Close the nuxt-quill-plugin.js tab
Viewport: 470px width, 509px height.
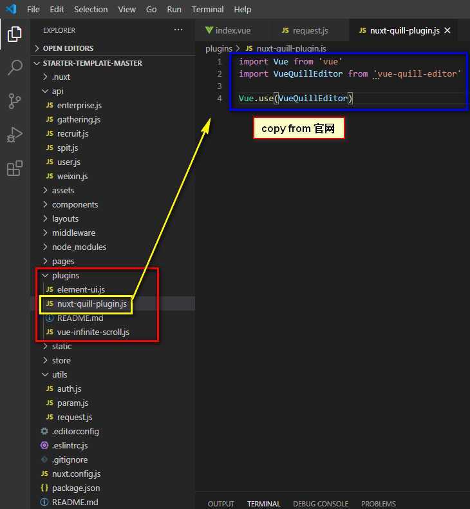[447, 30]
